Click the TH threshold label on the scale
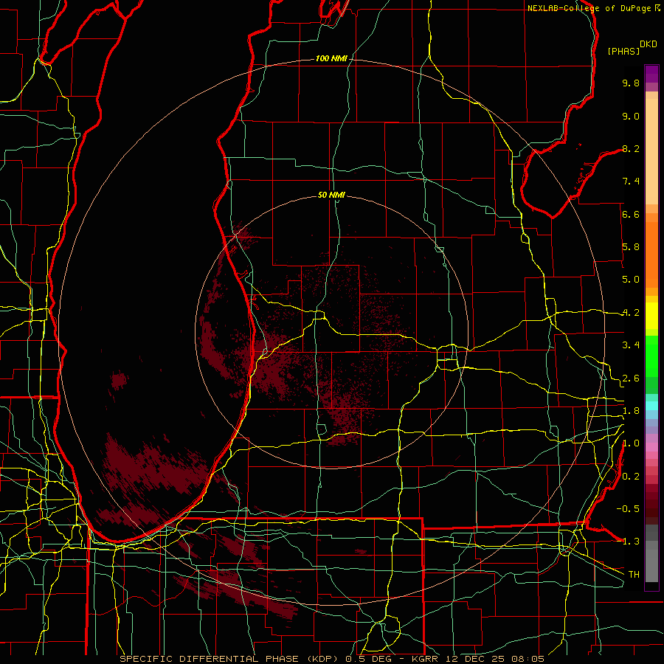664x664 pixels. [x=634, y=575]
